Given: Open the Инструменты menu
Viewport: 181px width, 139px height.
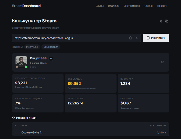Looking at the screenshot, I should (132, 6).
